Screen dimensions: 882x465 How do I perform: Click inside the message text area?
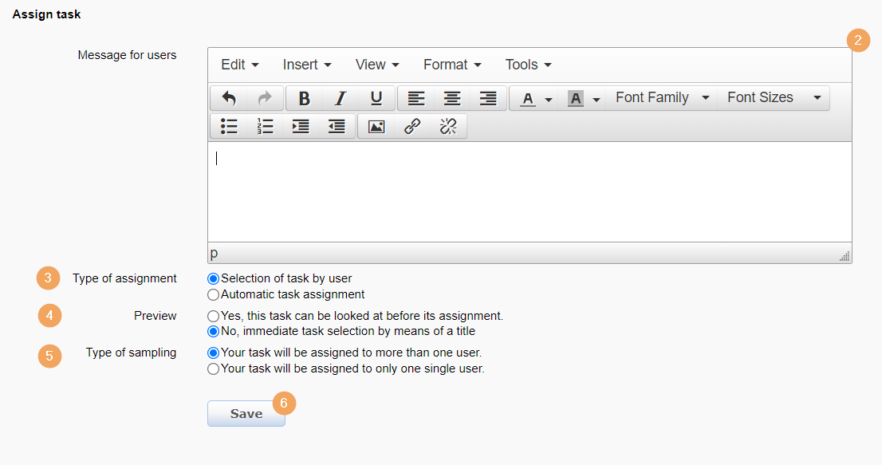530,191
